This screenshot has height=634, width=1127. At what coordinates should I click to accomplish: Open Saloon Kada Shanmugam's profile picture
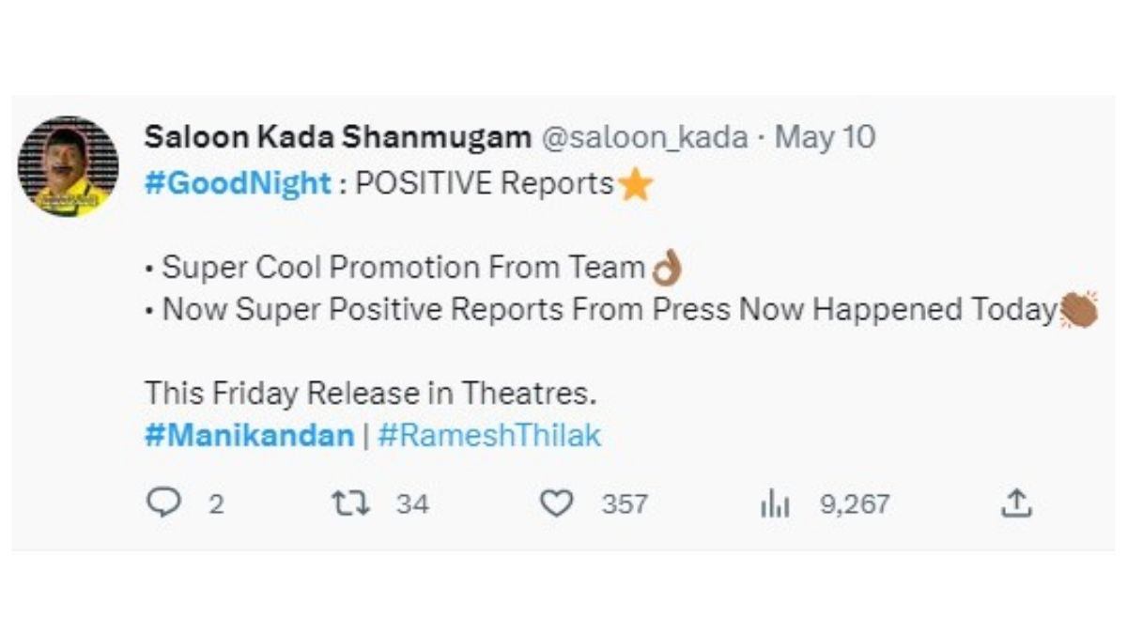click(68, 166)
